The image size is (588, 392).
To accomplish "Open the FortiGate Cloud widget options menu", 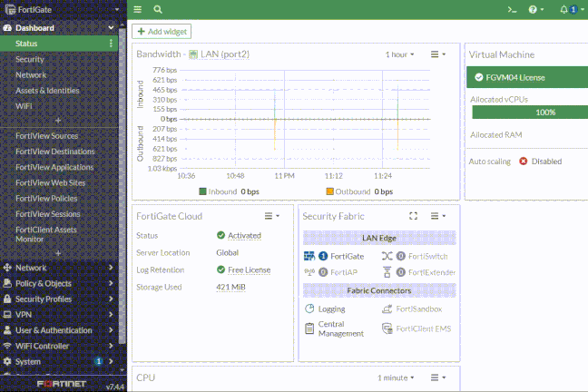I will pyautogui.click(x=271, y=216).
